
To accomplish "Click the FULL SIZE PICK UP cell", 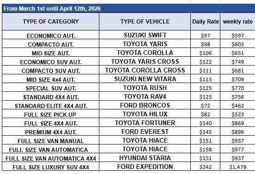I will tap(50, 114).
